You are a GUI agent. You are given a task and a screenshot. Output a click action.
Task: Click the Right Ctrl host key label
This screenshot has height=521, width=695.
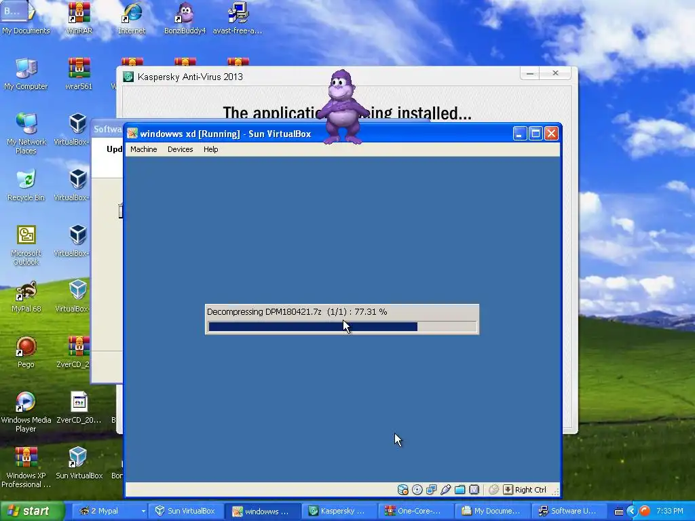click(531, 490)
